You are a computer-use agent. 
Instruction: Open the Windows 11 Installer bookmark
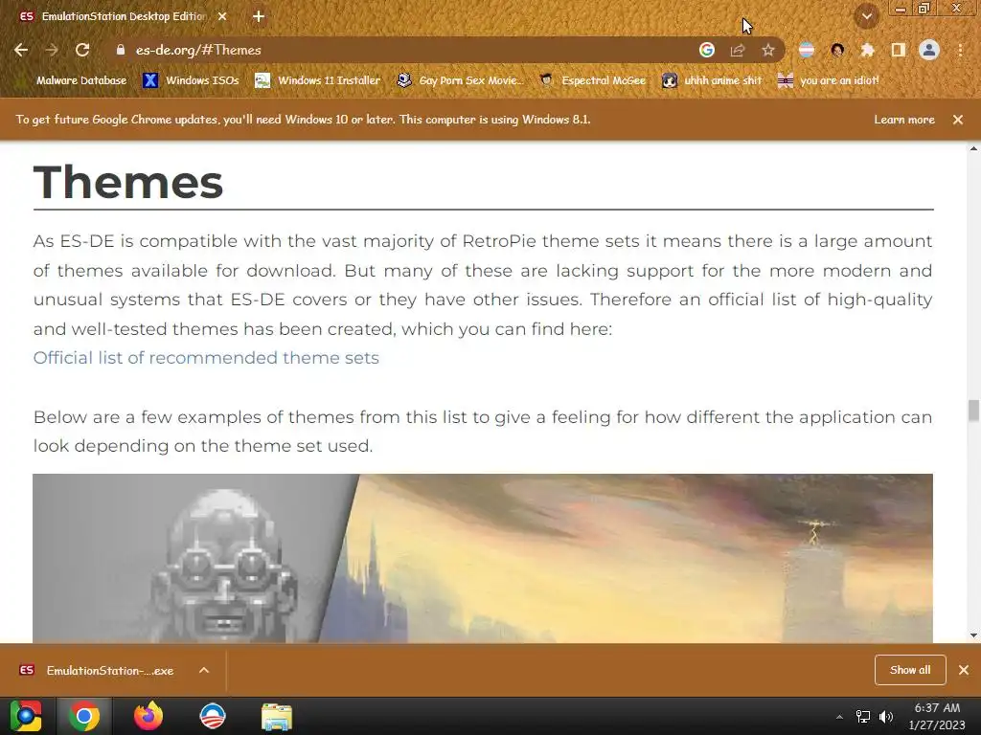click(318, 80)
